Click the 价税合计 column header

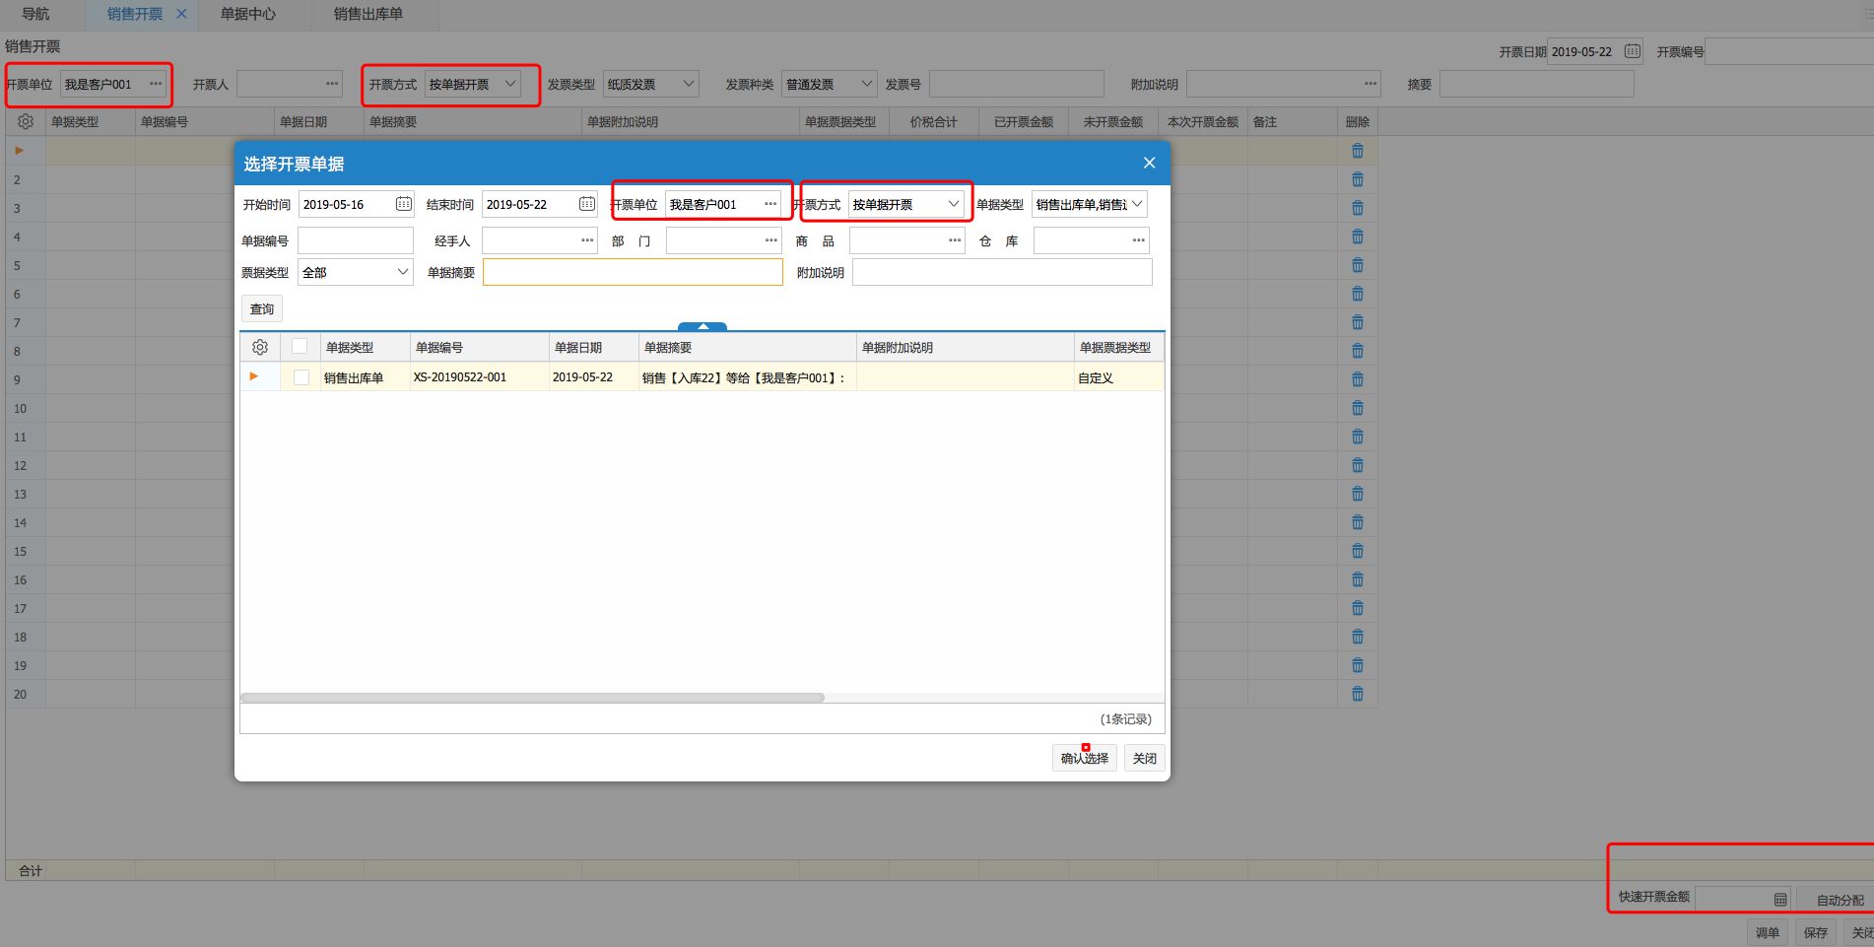pos(933,121)
